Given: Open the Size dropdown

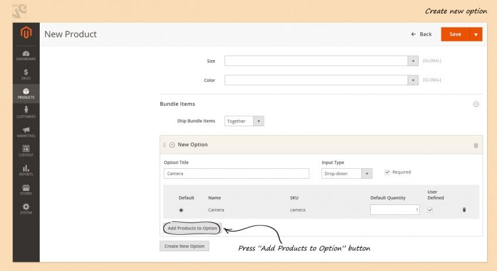Looking at the screenshot, I should click(322, 61).
